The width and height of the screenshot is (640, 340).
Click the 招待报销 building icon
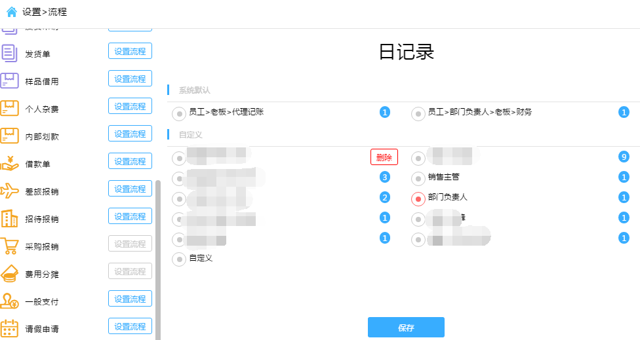point(9,219)
